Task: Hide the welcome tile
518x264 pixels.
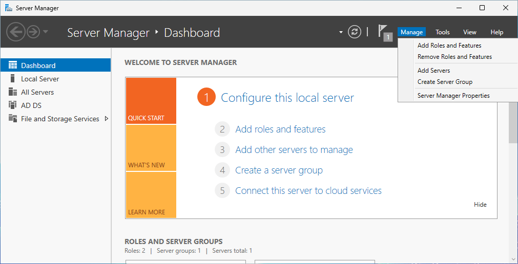Action: click(x=480, y=205)
